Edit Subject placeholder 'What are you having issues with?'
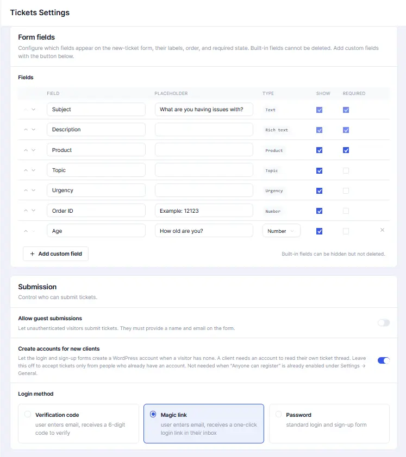 (204, 109)
